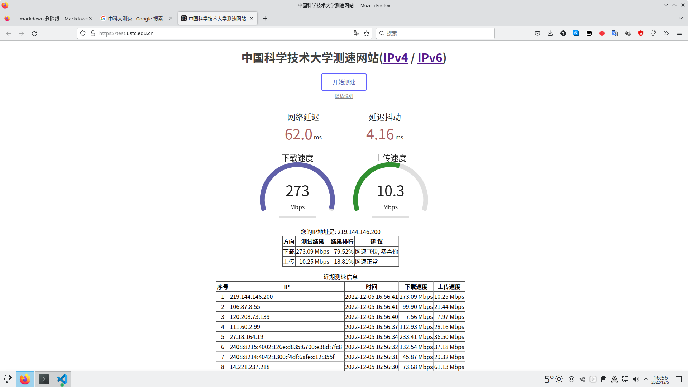The height and width of the screenshot is (387, 688).
Task: Open clipboard tray icon
Action: (604, 379)
